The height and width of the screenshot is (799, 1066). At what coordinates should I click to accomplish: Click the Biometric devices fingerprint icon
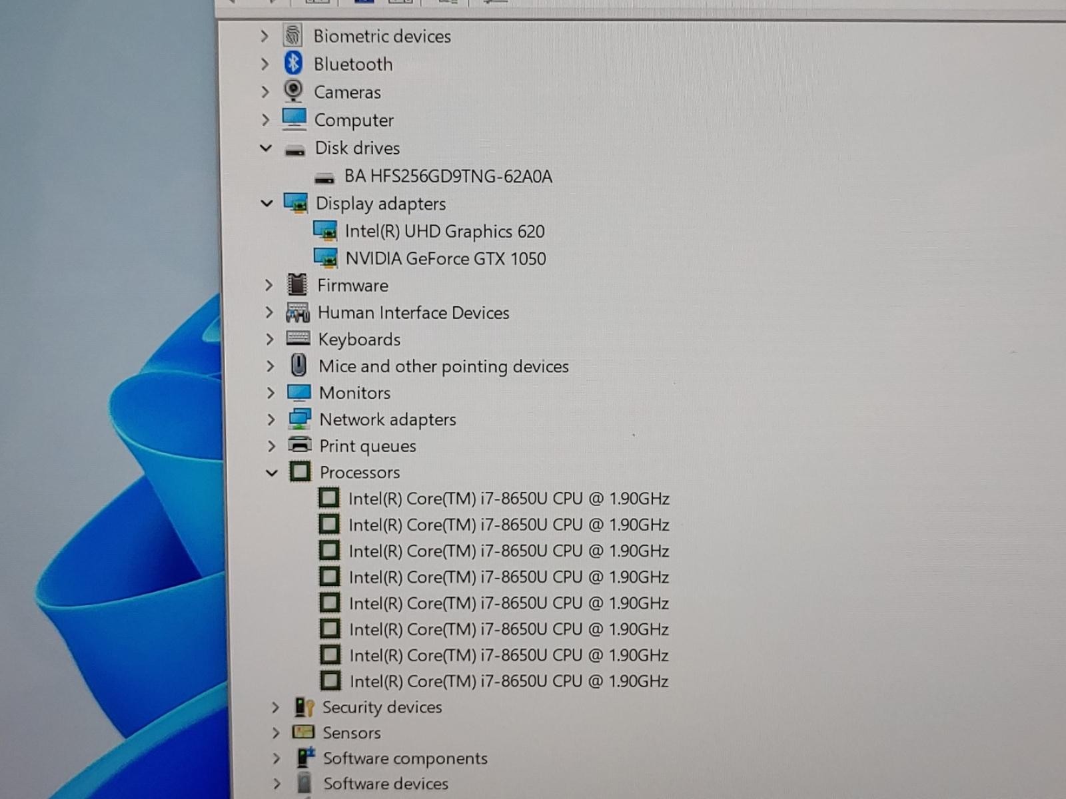pos(292,35)
